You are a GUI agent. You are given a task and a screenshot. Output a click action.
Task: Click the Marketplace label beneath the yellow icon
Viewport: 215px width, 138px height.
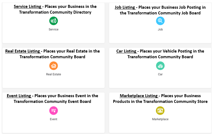pyautogui.click(x=160, y=119)
